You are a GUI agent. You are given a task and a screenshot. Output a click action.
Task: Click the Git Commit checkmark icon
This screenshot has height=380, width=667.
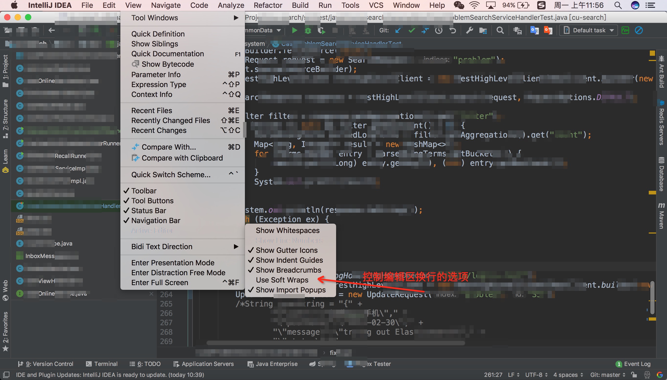pos(412,30)
